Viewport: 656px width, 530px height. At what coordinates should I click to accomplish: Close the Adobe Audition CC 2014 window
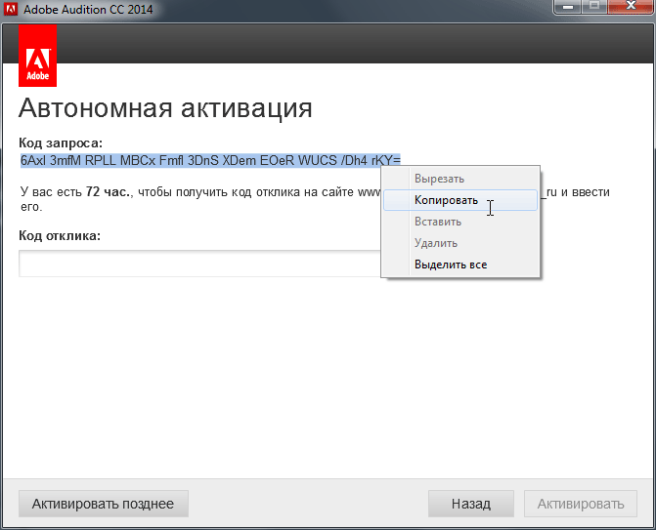[631, 7]
